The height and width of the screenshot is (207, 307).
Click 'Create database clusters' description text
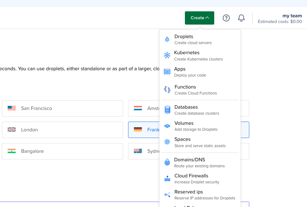coord(197,113)
